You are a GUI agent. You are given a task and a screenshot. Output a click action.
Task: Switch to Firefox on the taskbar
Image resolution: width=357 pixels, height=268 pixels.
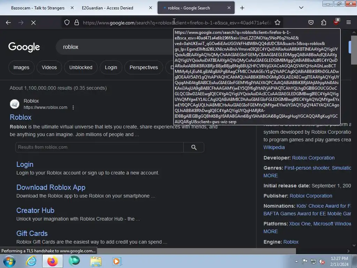[53, 261]
